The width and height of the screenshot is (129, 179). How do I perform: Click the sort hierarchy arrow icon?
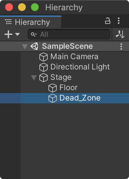120,34
